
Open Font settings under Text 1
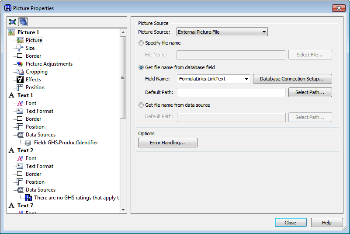pyautogui.click(x=31, y=103)
